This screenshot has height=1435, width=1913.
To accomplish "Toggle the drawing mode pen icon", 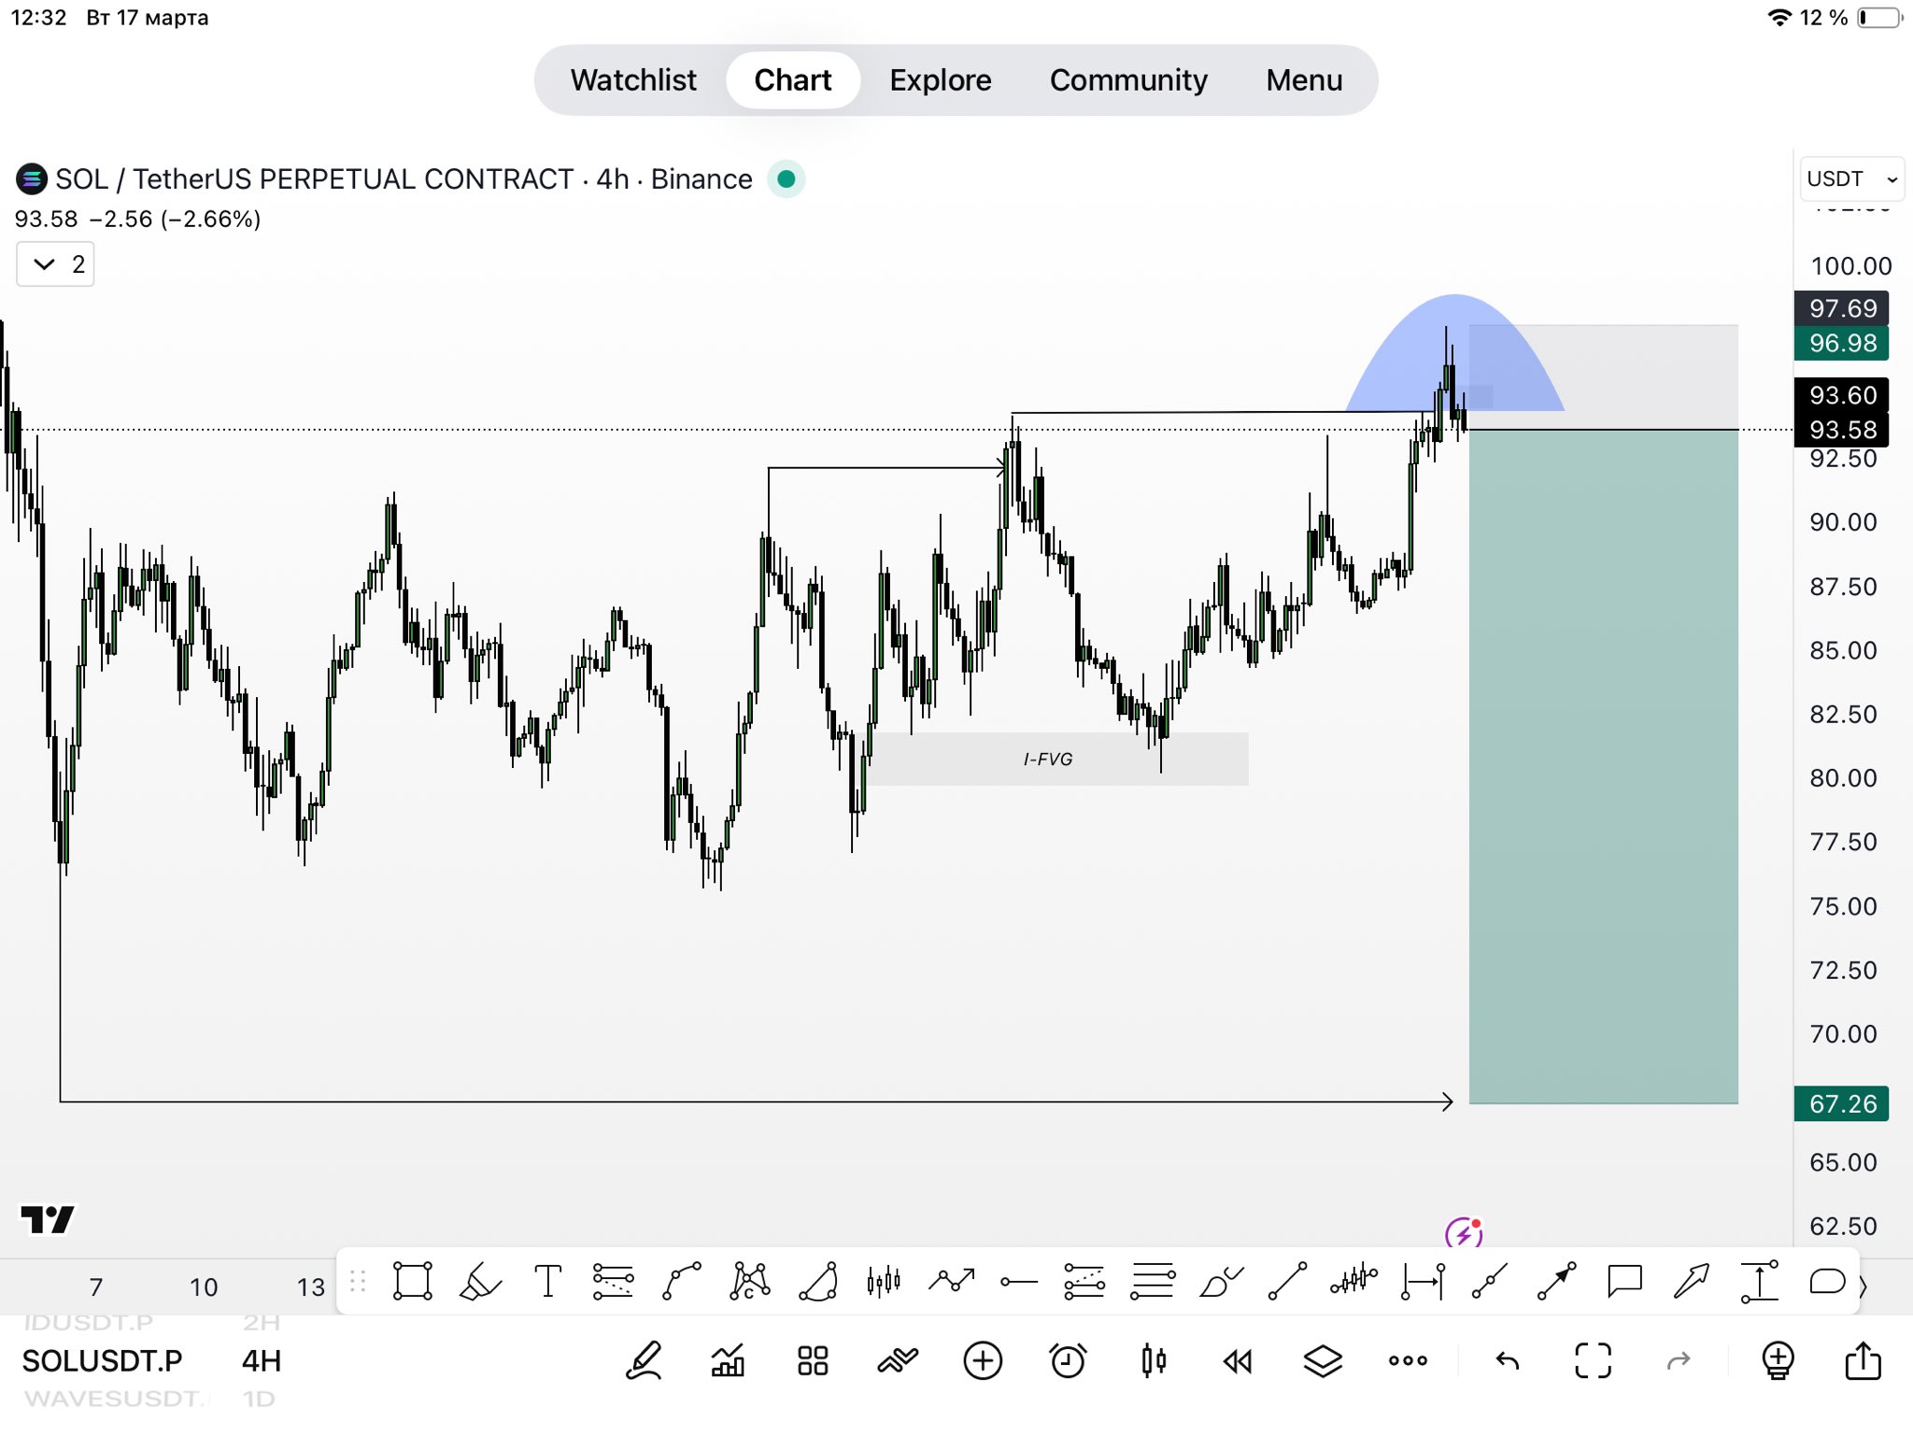I will (x=644, y=1361).
